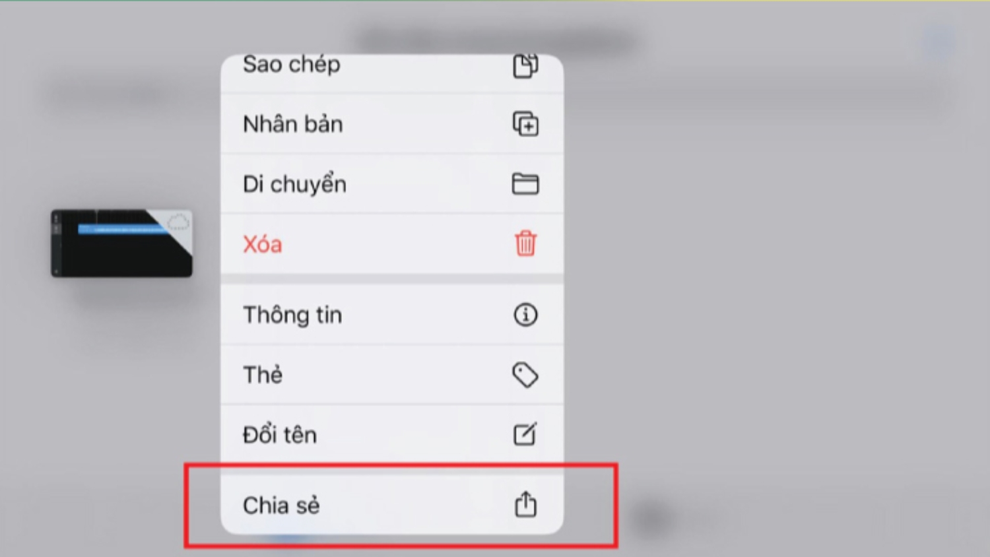Select Di chuyển to move the file
This screenshot has height=557, width=990.
click(x=392, y=184)
